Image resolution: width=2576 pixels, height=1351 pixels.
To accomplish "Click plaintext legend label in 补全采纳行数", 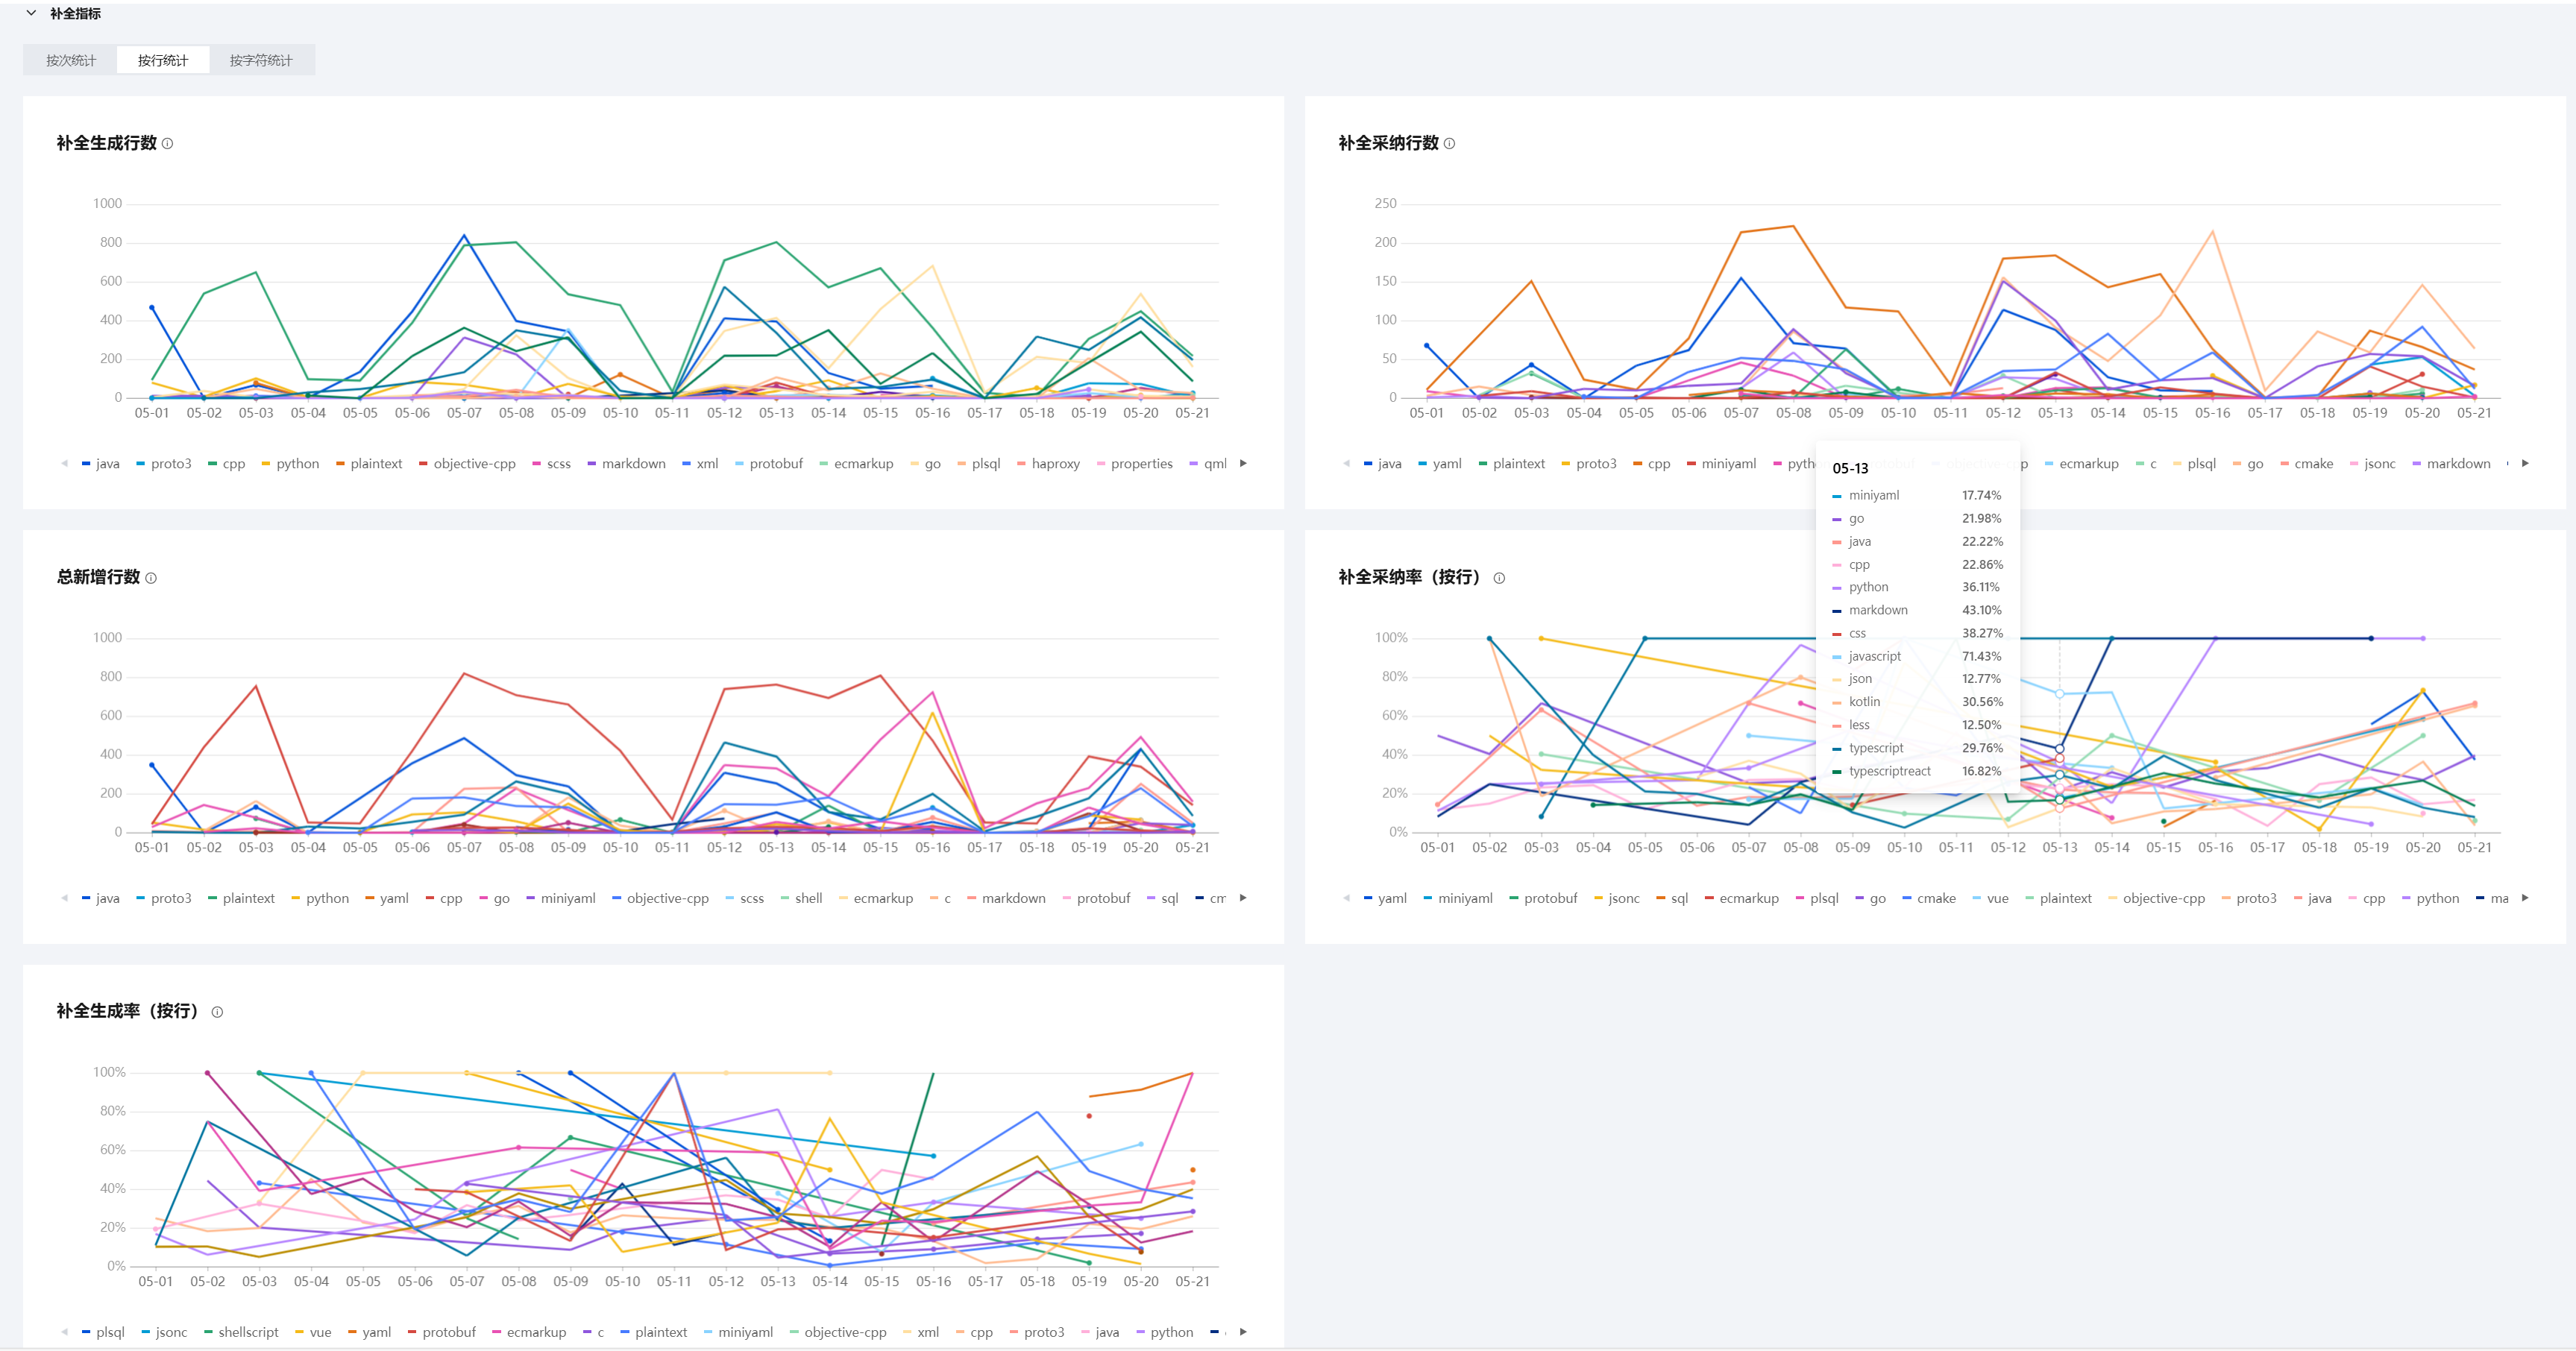I will point(1518,464).
